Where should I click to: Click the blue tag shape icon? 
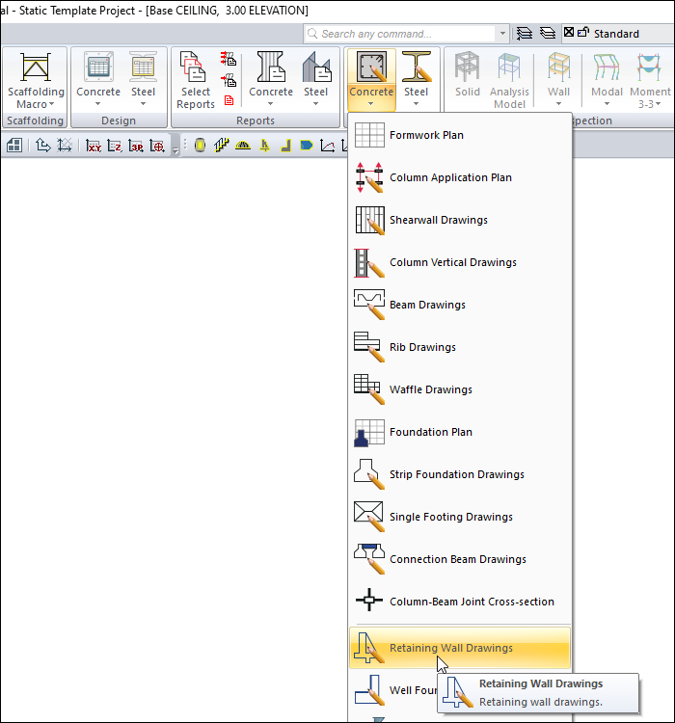(x=307, y=146)
